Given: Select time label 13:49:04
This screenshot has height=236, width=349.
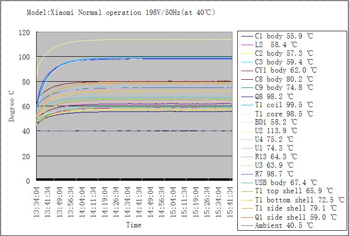Looking at the screenshot, I should (59, 202).
